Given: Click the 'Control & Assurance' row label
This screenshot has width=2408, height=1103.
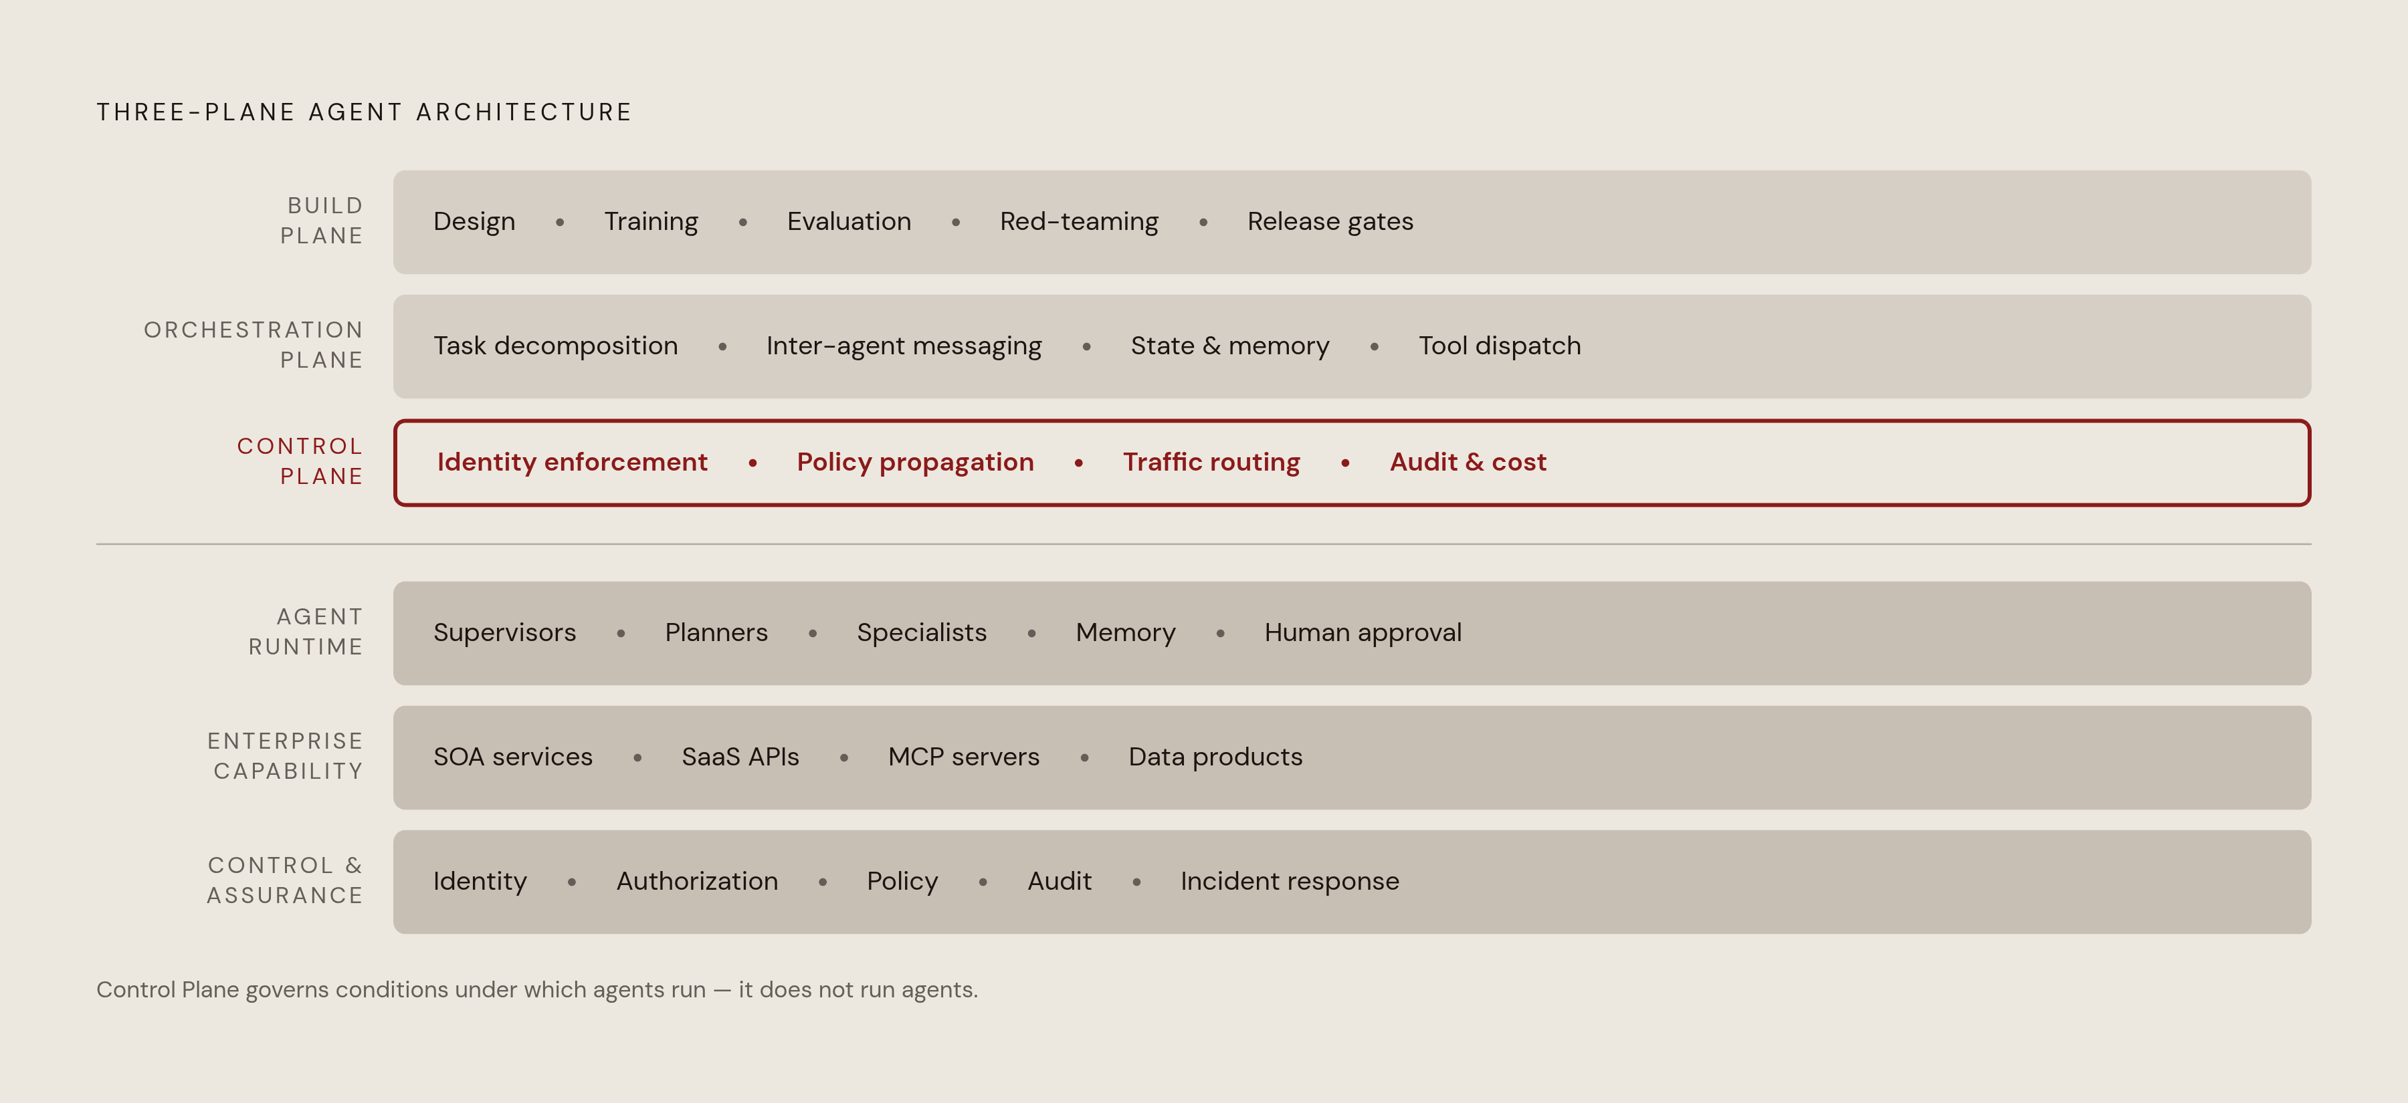Looking at the screenshot, I should click(284, 880).
